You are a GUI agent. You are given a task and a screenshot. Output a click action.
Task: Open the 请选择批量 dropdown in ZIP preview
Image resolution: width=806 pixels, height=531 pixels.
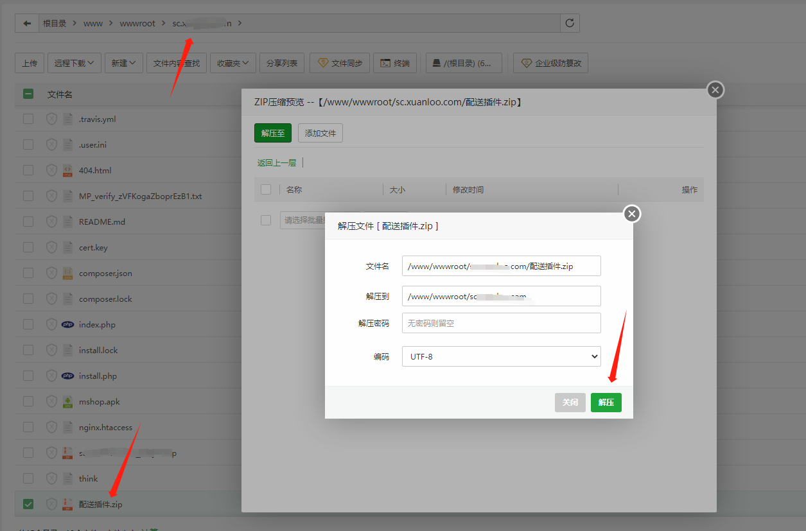coord(303,220)
